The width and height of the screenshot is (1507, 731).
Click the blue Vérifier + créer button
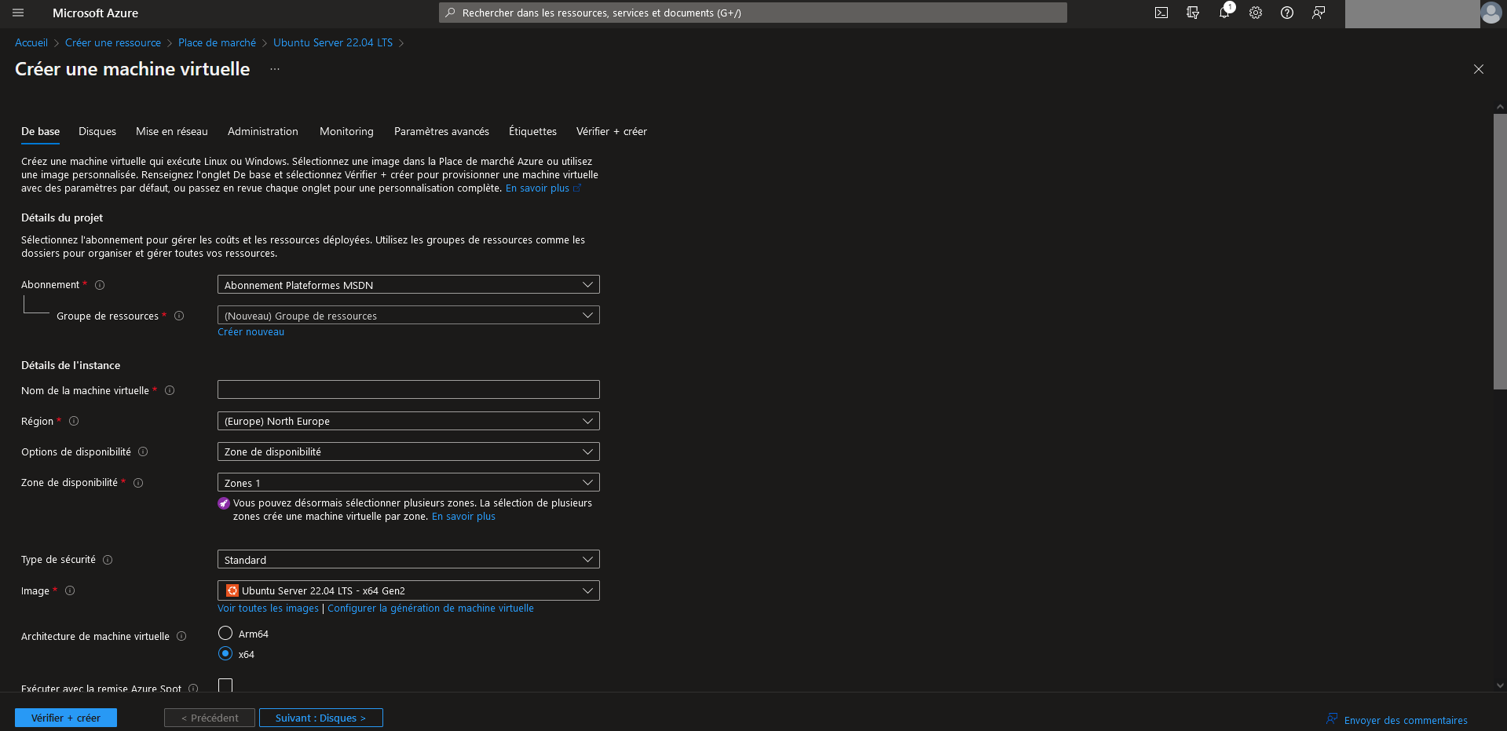click(66, 718)
